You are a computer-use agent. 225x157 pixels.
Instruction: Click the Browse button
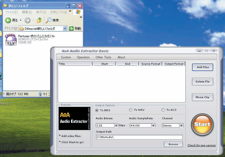[x=173, y=144]
